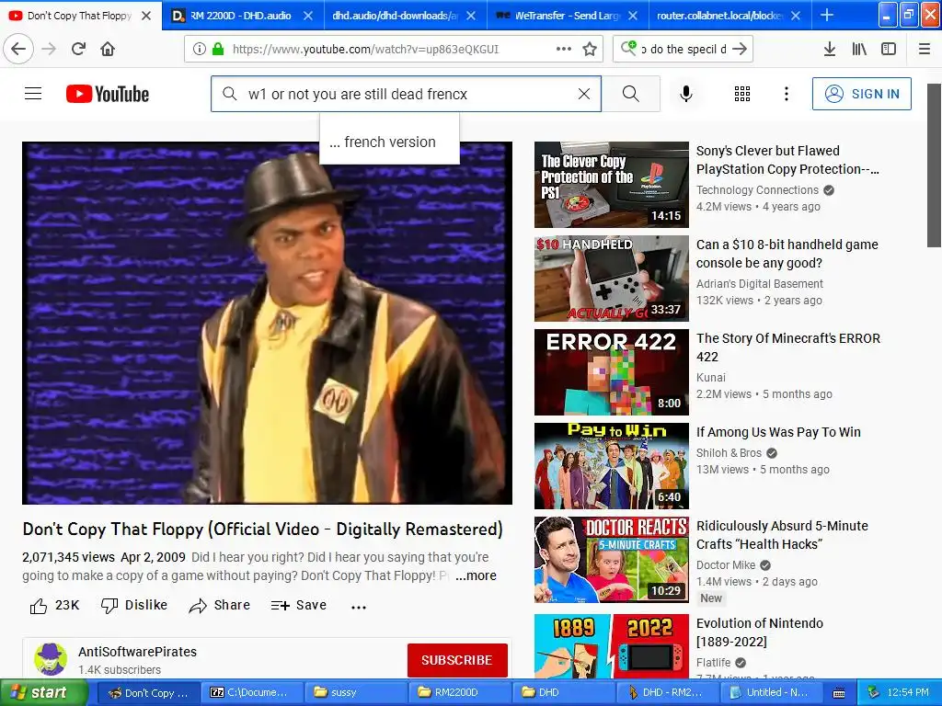Switch to the dhd.audio/dhd-downloads tab
This screenshot has width=942, height=706.
pos(395,16)
